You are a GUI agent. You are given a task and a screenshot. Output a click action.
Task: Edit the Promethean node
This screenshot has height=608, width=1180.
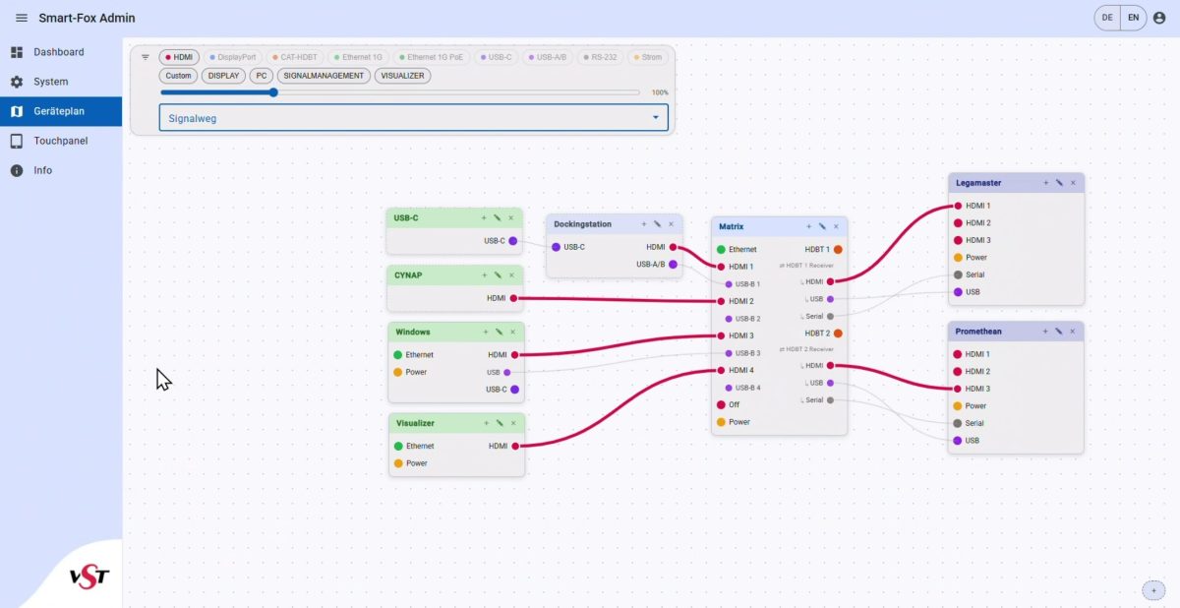(x=1059, y=332)
